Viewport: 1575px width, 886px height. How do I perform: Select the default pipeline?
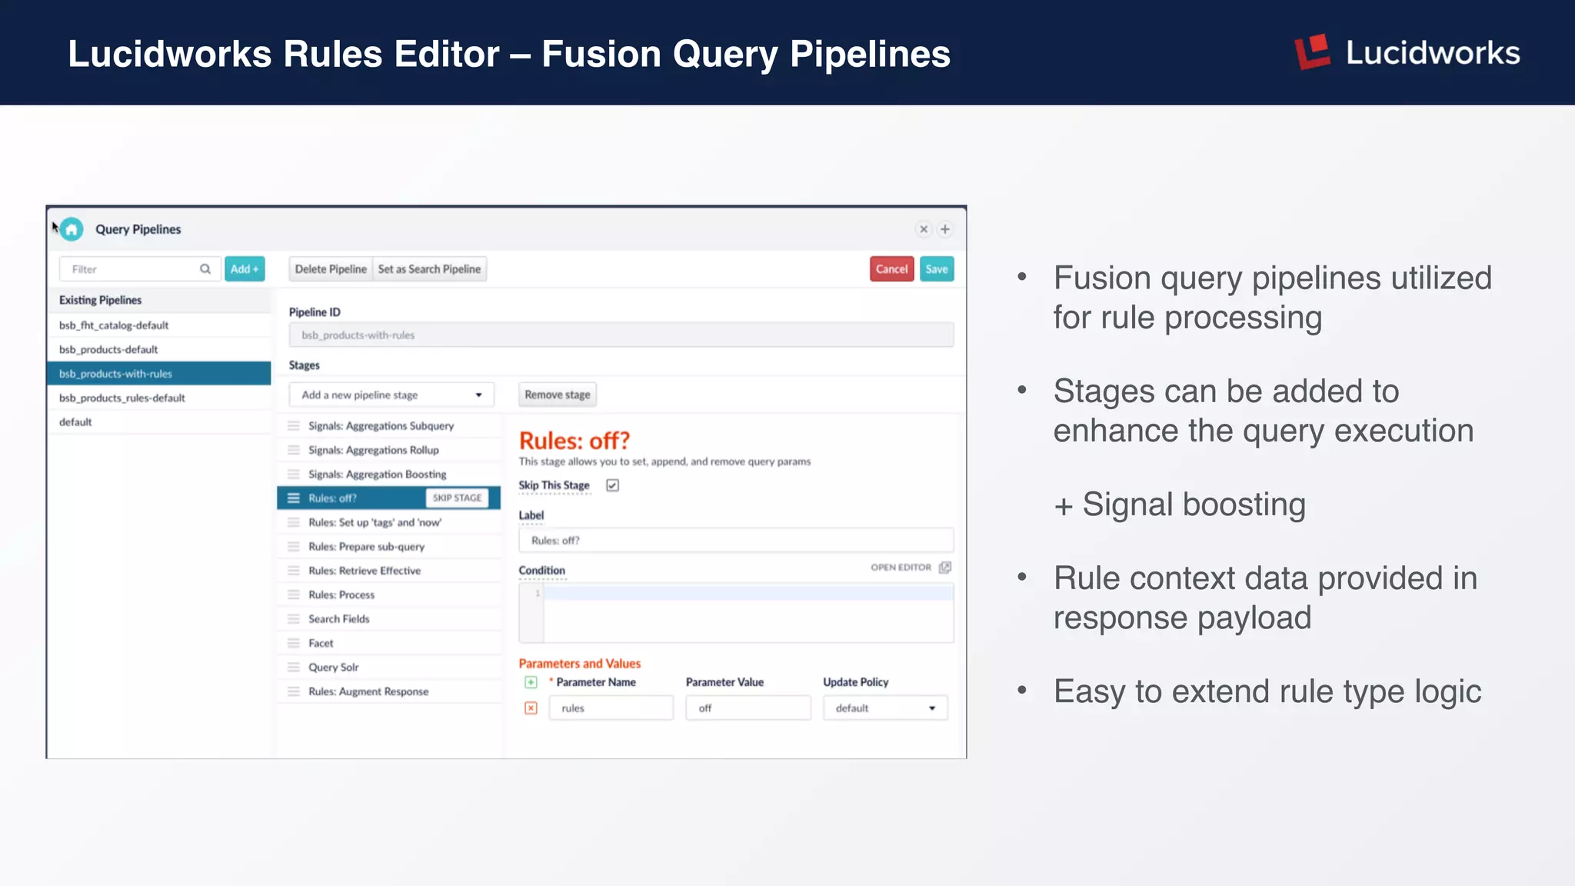[159, 422]
